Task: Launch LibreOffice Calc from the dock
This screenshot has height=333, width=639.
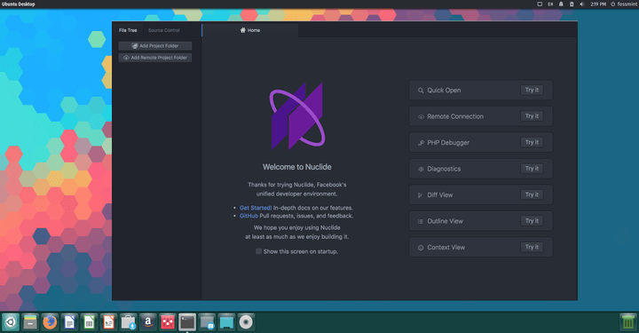Action: [90, 322]
